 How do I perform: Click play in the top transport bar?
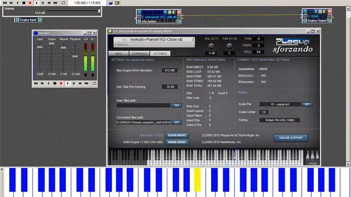coord(37,3)
